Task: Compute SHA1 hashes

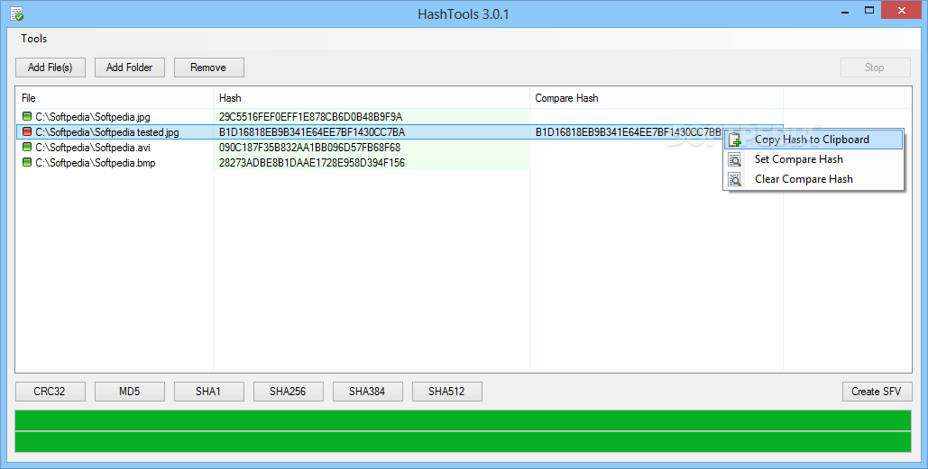Action: tap(209, 391)
